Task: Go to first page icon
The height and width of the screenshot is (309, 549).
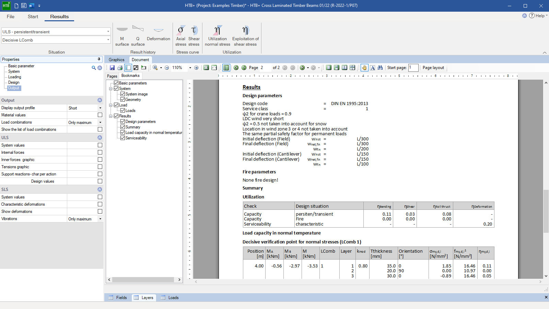Action: (x=236, y=68)
